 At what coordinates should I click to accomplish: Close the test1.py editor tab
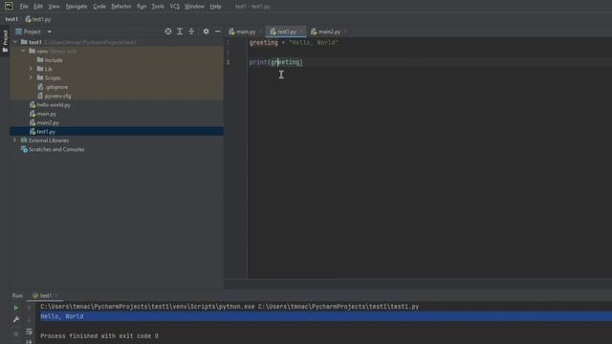301,32
